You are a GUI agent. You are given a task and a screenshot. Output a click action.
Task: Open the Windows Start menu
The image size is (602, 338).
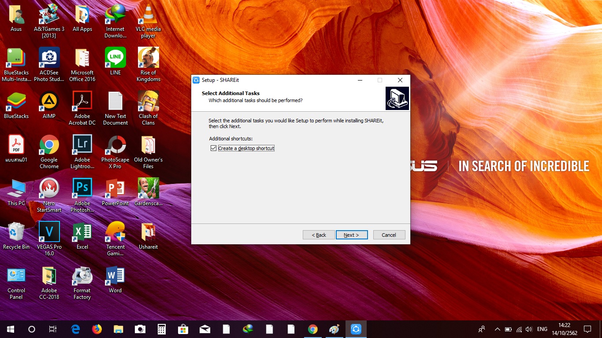pos(11,329)
